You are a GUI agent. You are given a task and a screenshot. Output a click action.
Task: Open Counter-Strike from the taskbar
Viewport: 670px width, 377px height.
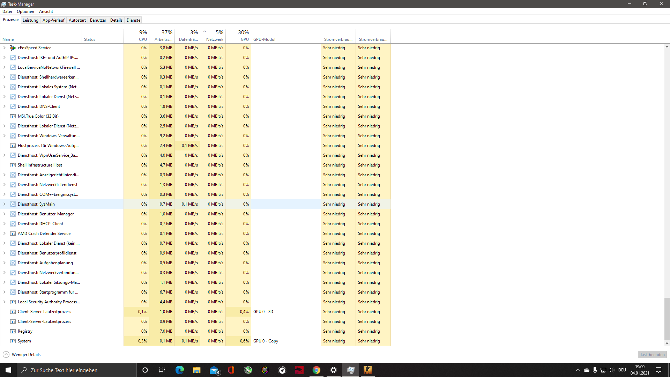click(x=367, y=370)
